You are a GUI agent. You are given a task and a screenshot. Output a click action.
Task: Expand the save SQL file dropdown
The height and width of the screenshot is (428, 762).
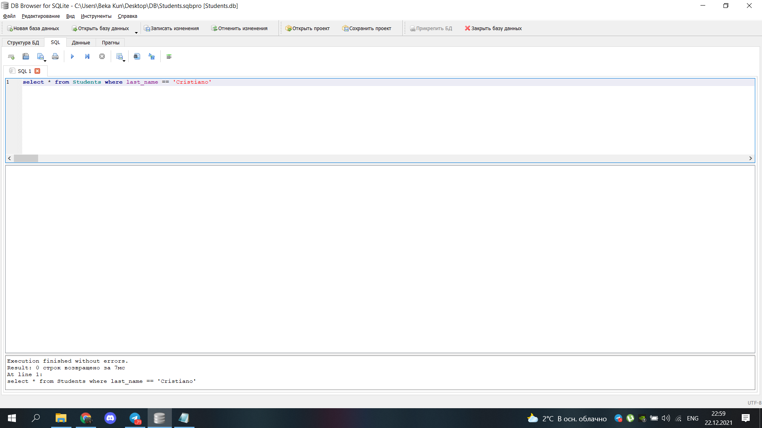45,61
